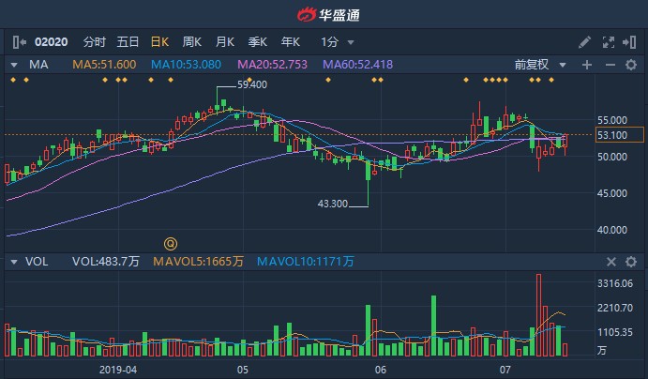Click the MAVOL10:1171万 value

306,262
